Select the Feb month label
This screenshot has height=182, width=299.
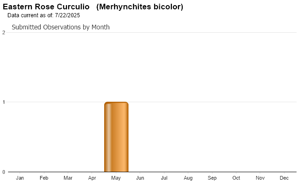click(44, 178)
